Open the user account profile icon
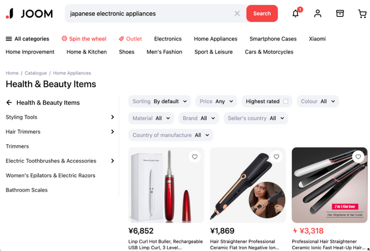This screenshot has height=251, width=370. [x=317, y=14]
